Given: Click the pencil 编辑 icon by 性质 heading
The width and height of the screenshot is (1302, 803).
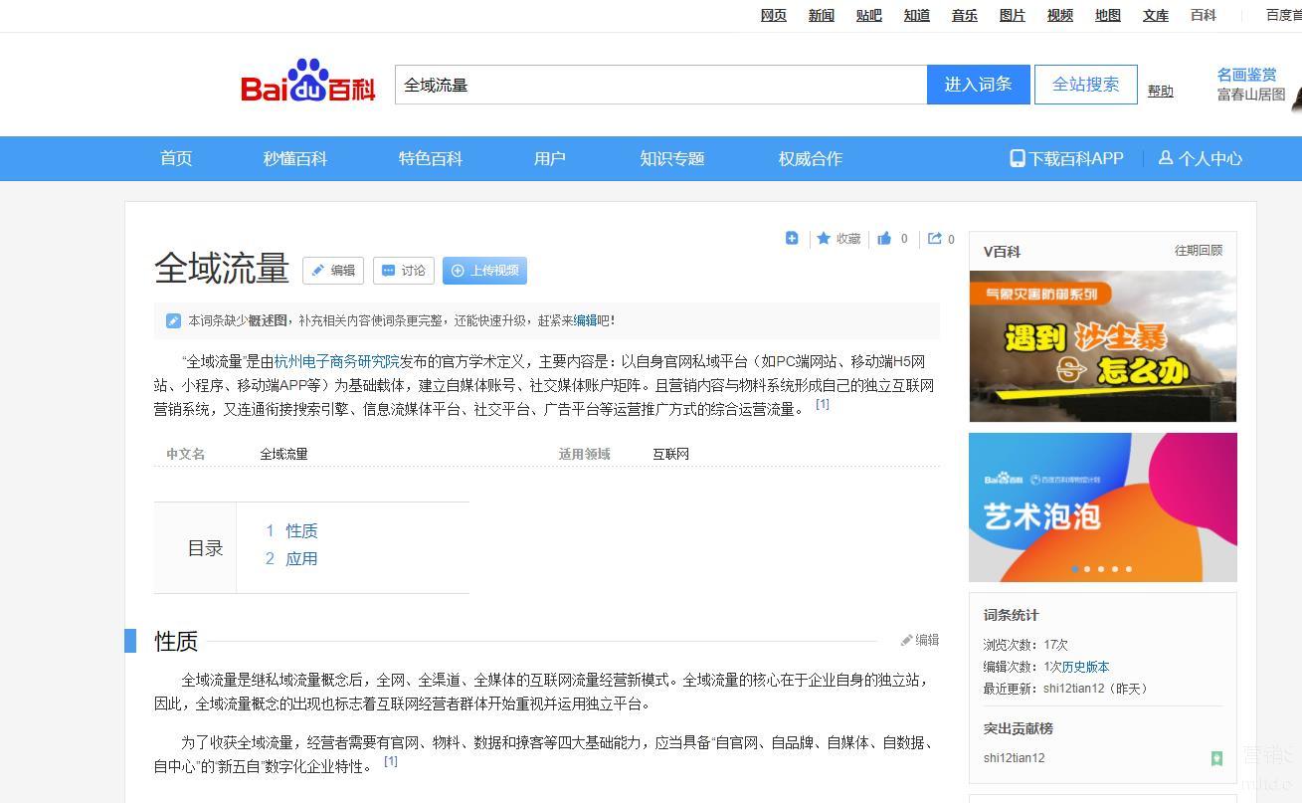Looking at the screenshot, I should coord(907,640).
